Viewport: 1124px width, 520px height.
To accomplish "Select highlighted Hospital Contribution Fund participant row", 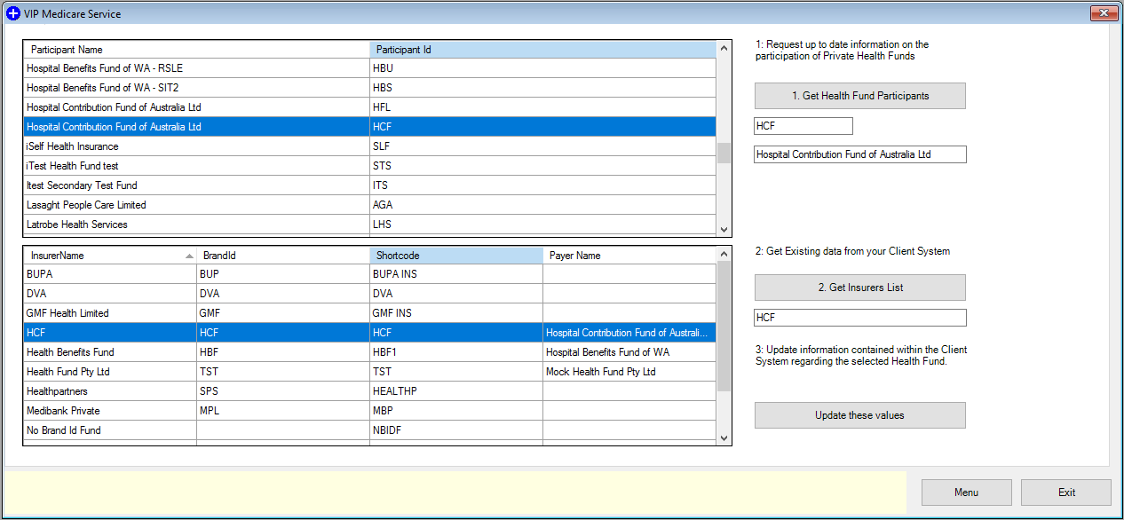I will 369,127.
